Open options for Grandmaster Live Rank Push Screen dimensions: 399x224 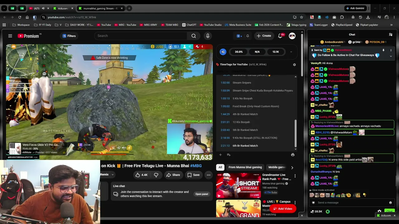295,176
